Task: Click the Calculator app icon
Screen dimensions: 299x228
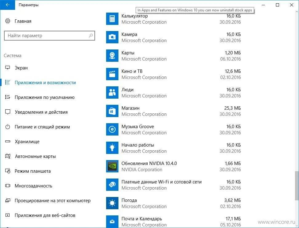Action: coord(112,19)
